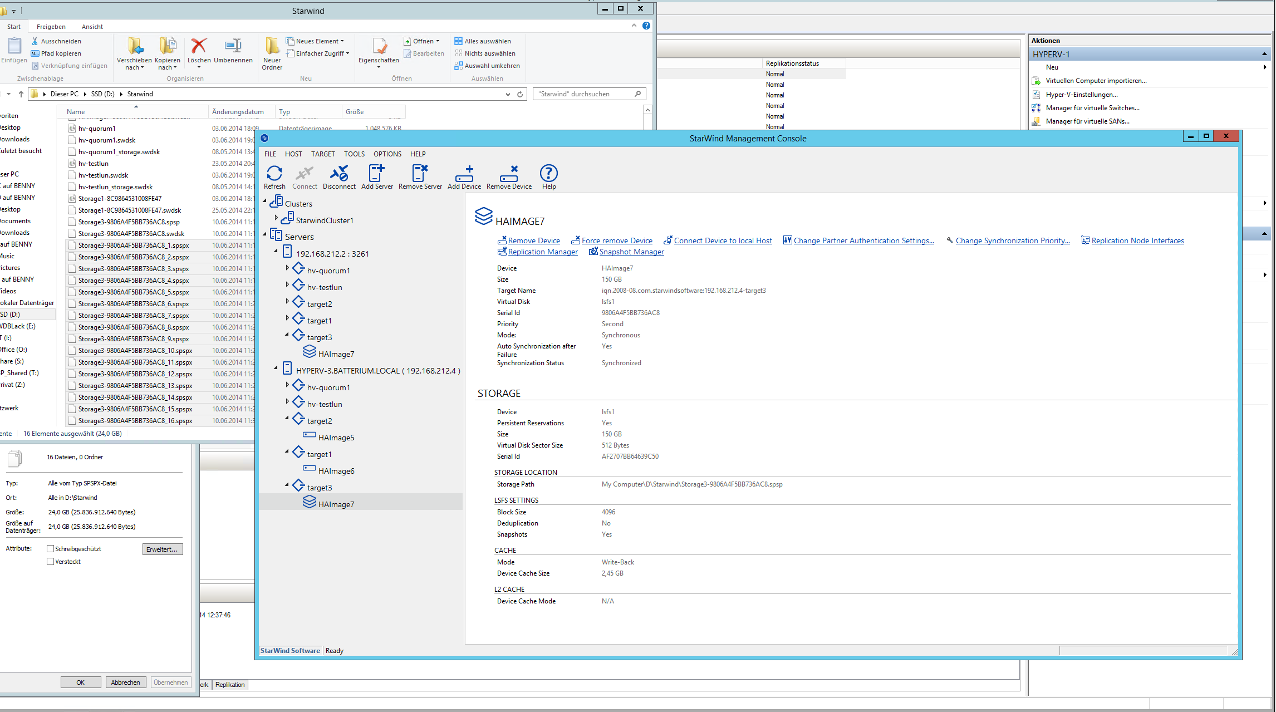Open TARGET menu in StarWind console
1276x712 pixels.
pos(323,154)
